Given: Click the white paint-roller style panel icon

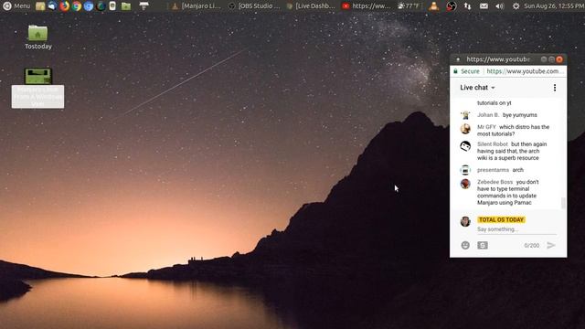Looking at the screenshot, I should coord(144,6).
